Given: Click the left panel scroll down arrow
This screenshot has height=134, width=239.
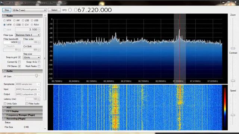Looking at the screenshot, I should tap(45, 128).
